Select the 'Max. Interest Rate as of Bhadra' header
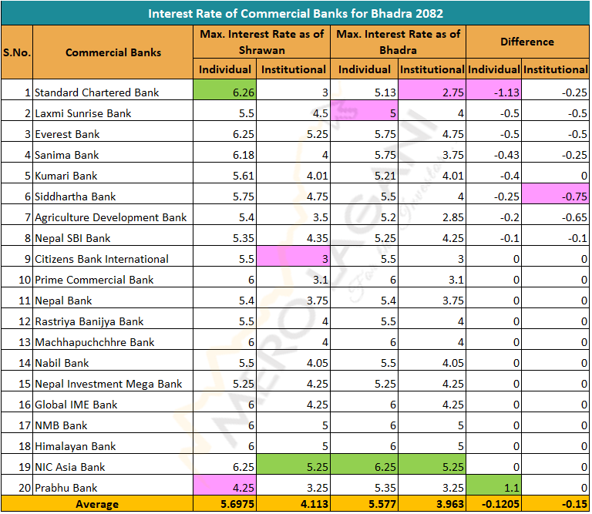592x514 pixels. pyautogui.click(x=398, y=42)
